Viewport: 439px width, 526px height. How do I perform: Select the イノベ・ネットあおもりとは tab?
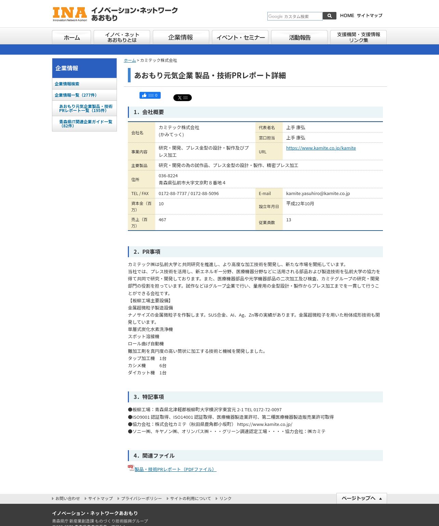click(x=122, y=37)
